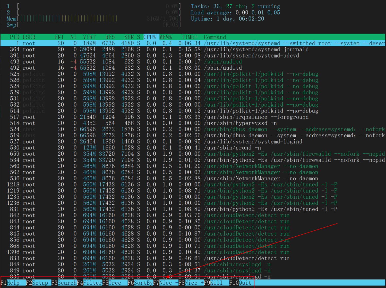Viewport: 386px width, 288px height.
Task: Select the tuned row with PID 1218
Action: tap(193, 185)
